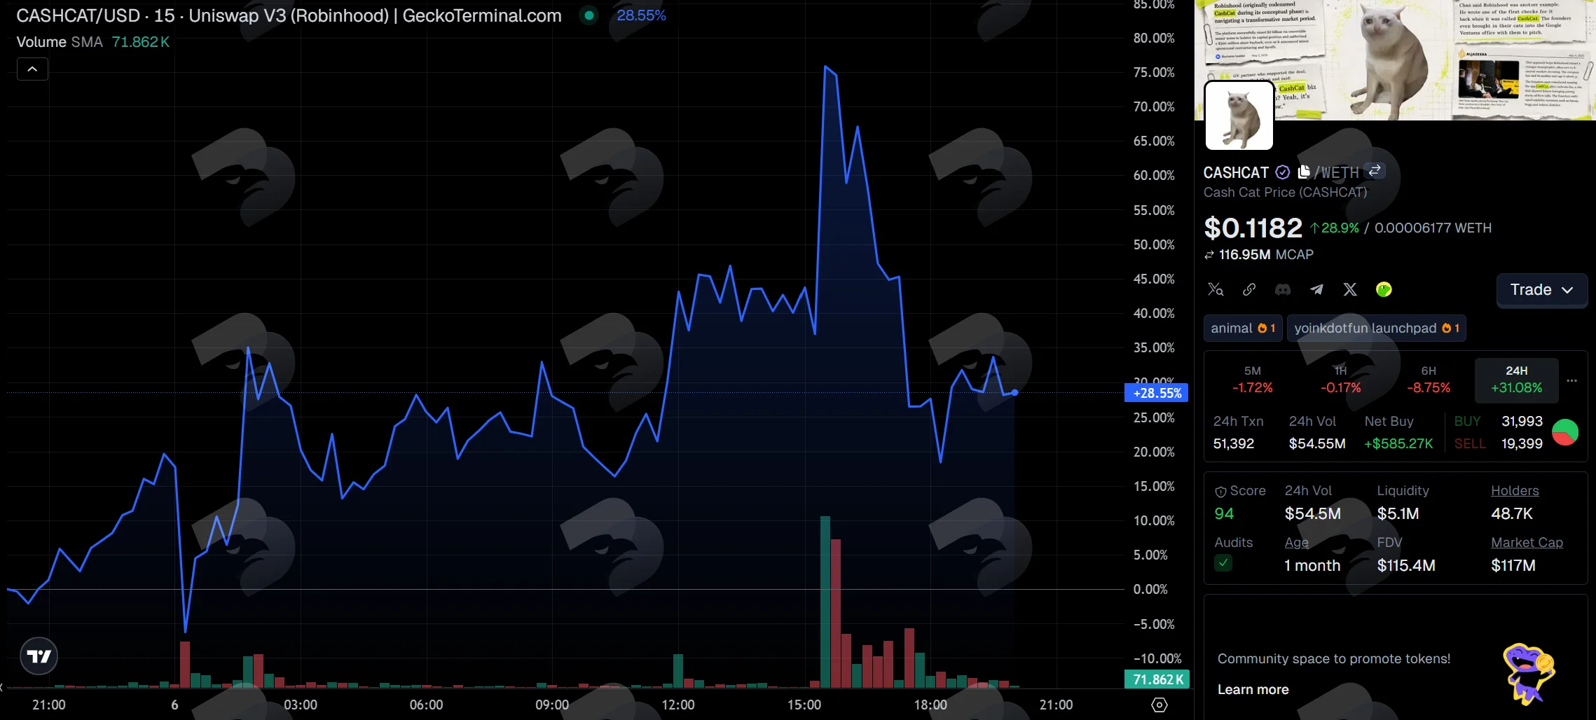Click the 24h Txn value 51,392
The width and height of the screenshot is (1596, 720).
click(x=1234, y=443)
